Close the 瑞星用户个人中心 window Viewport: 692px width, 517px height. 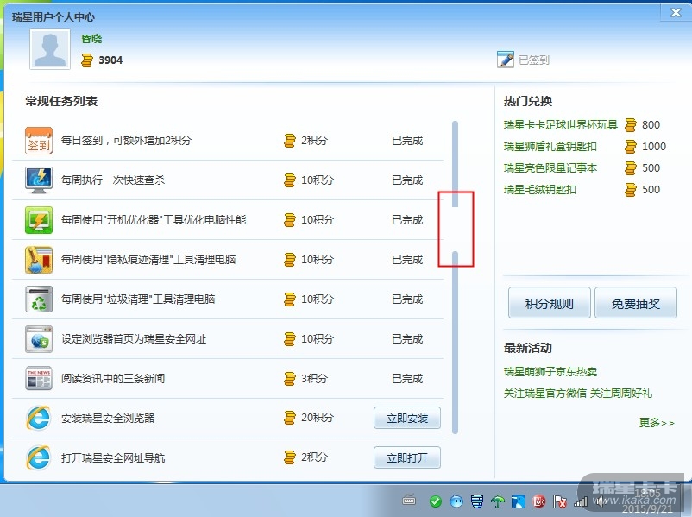(676, 12)
